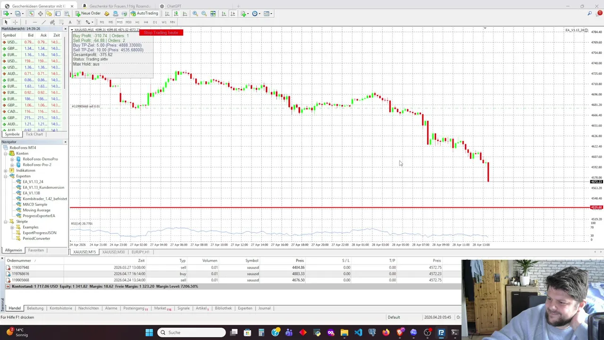Open the Experten terminal tab
The height and width of the screenshot is (340, 604).
point(245,308)
